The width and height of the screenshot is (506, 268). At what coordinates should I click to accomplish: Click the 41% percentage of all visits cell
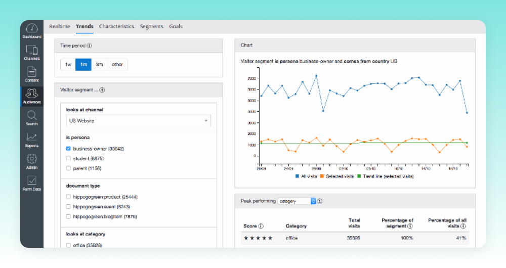pos(461,238)
